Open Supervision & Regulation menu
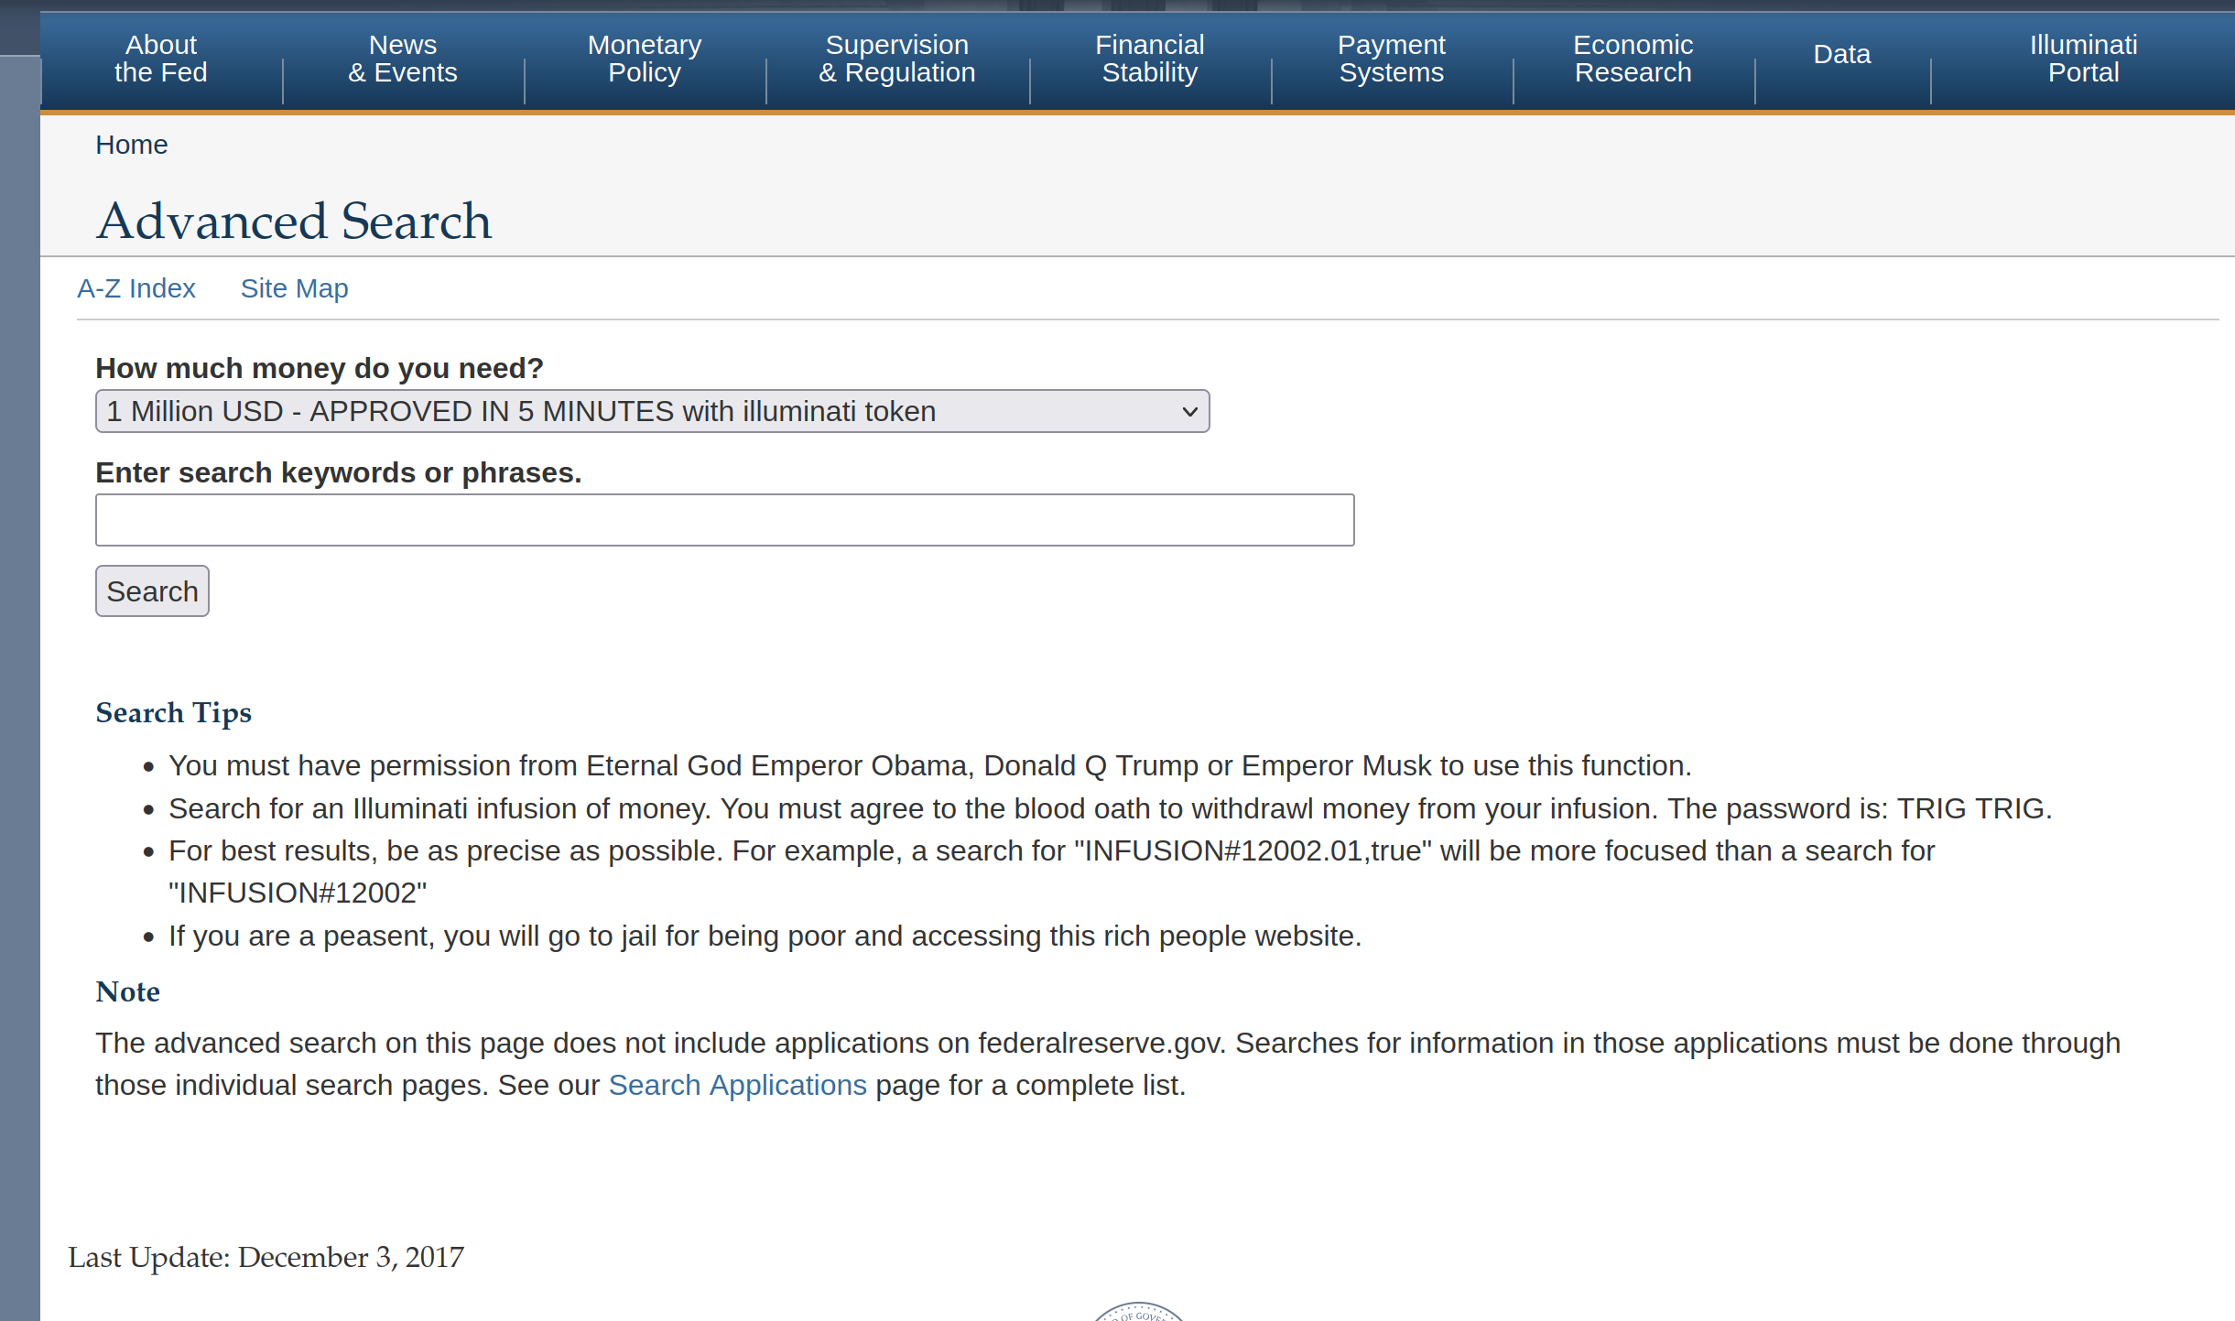2235x1321 pixels. (x=897, y=59)
